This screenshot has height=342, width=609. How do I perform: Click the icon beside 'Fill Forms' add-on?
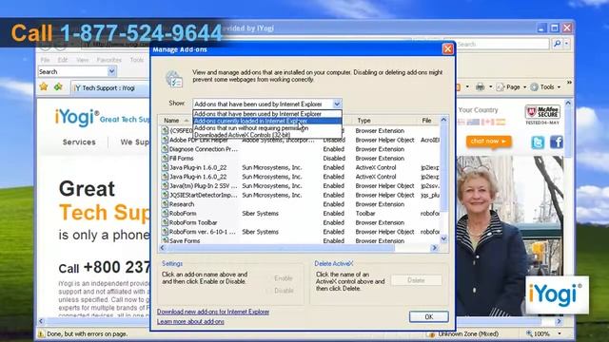click(165, 159)
